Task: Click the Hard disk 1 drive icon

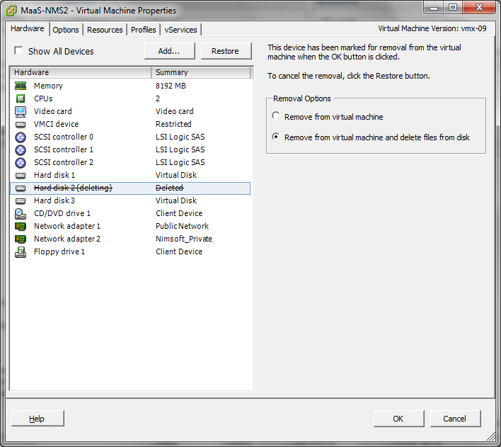Action: click(21, 176)
